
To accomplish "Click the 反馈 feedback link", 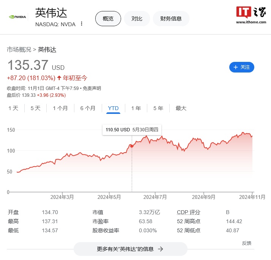I will [246, 243].
